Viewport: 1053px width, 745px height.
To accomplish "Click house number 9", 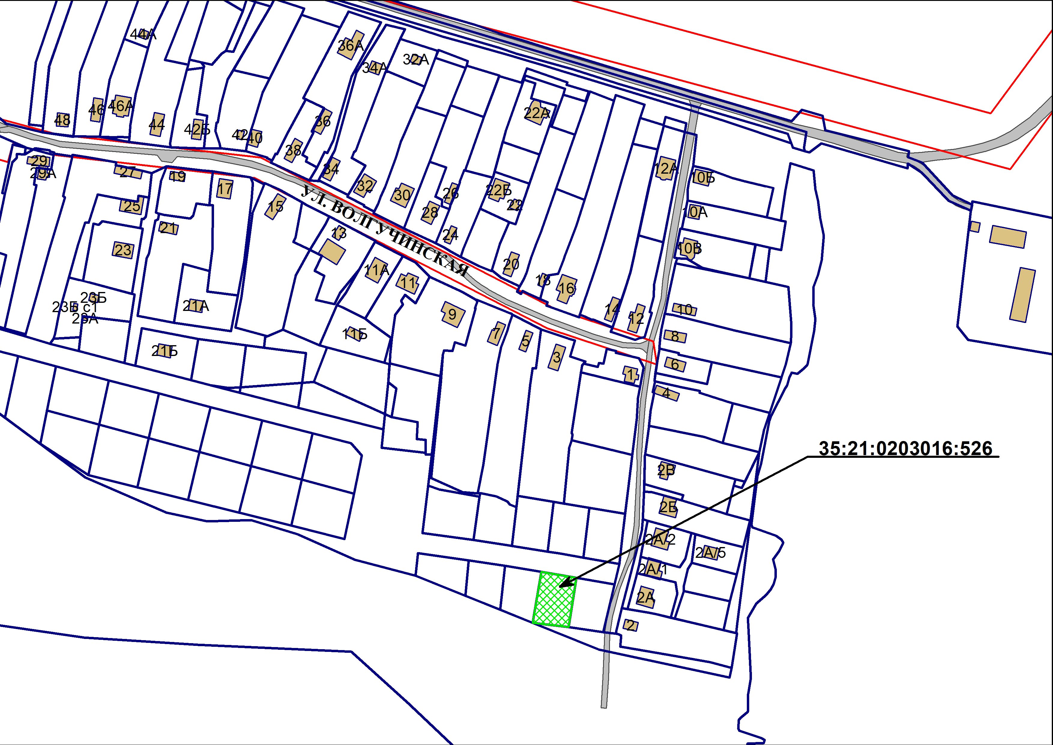I will (452, 315).
